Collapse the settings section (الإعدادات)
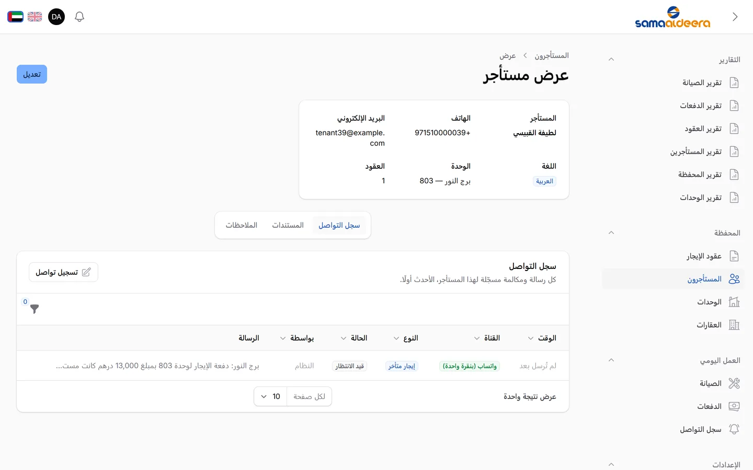The height and width of the screenshot is (470, 753). coord(611,464)
